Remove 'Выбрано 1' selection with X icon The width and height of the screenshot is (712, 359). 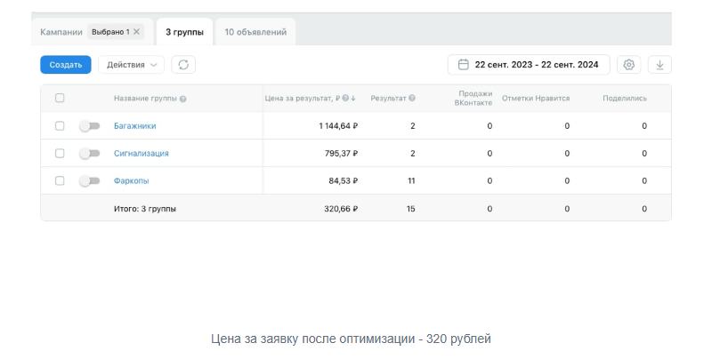coord(136,32)
